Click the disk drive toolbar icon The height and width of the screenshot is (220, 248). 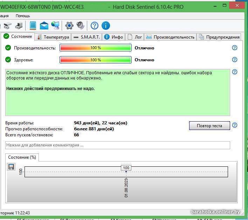[x=7, y=26]
